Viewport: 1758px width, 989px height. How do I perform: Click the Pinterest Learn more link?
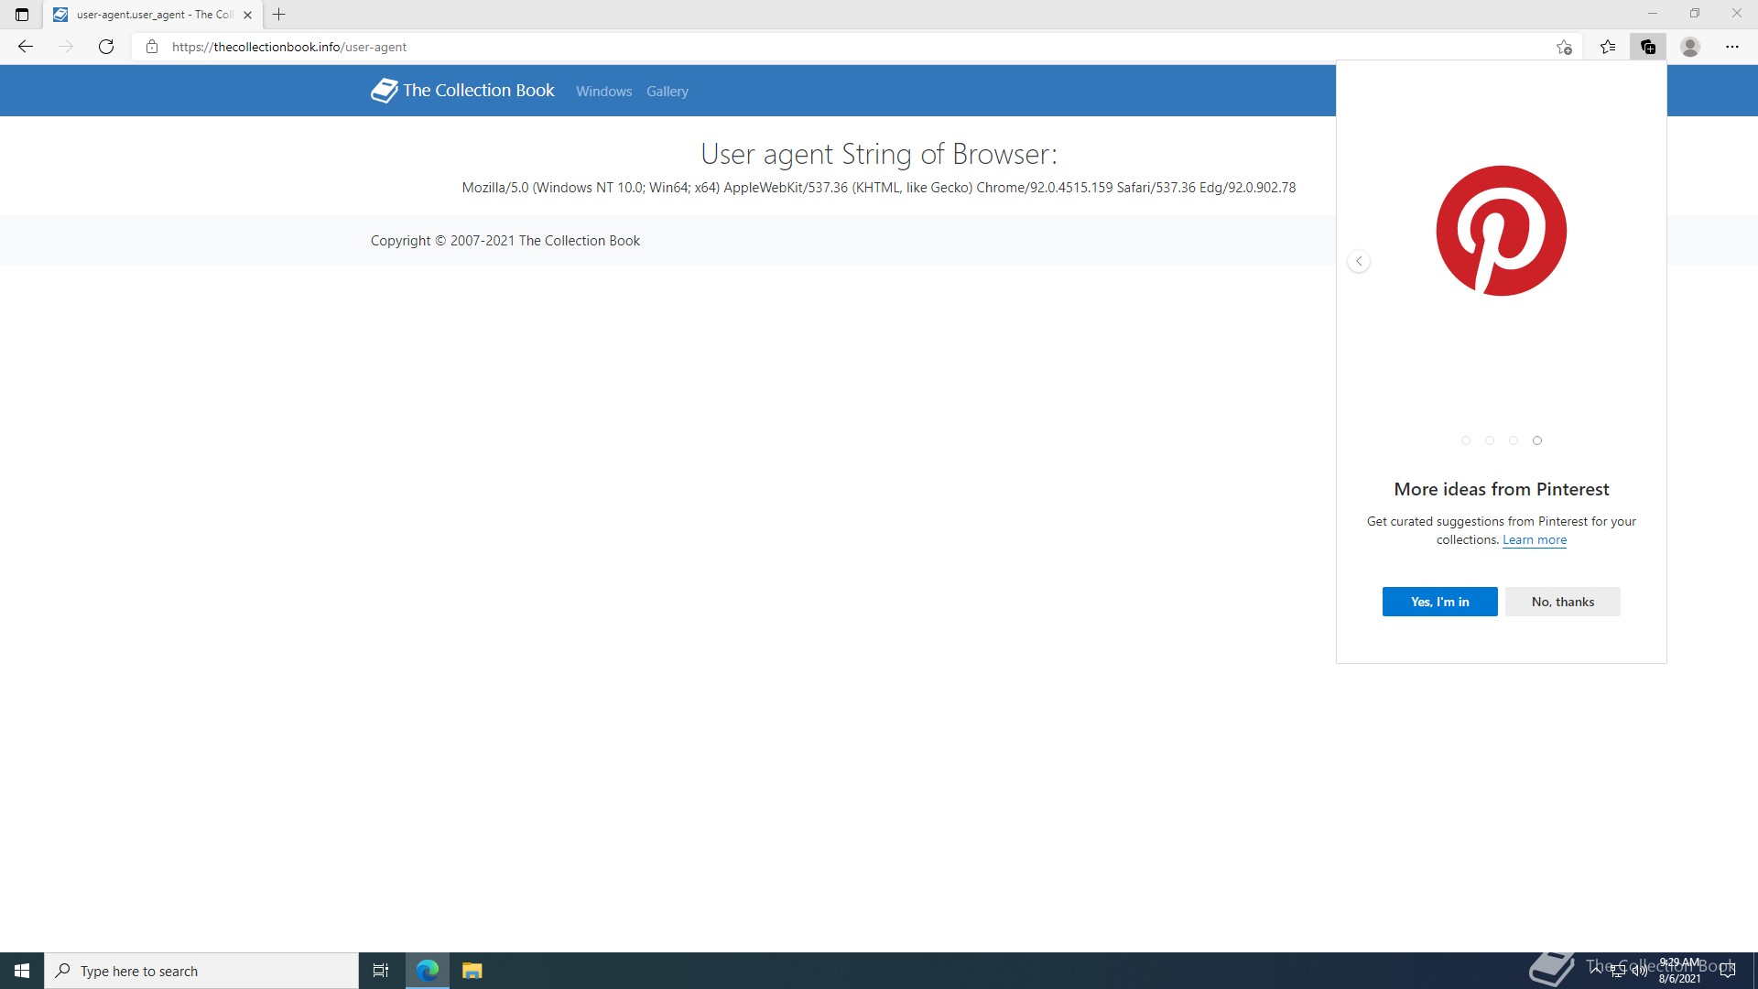(x=1535, y=540)
